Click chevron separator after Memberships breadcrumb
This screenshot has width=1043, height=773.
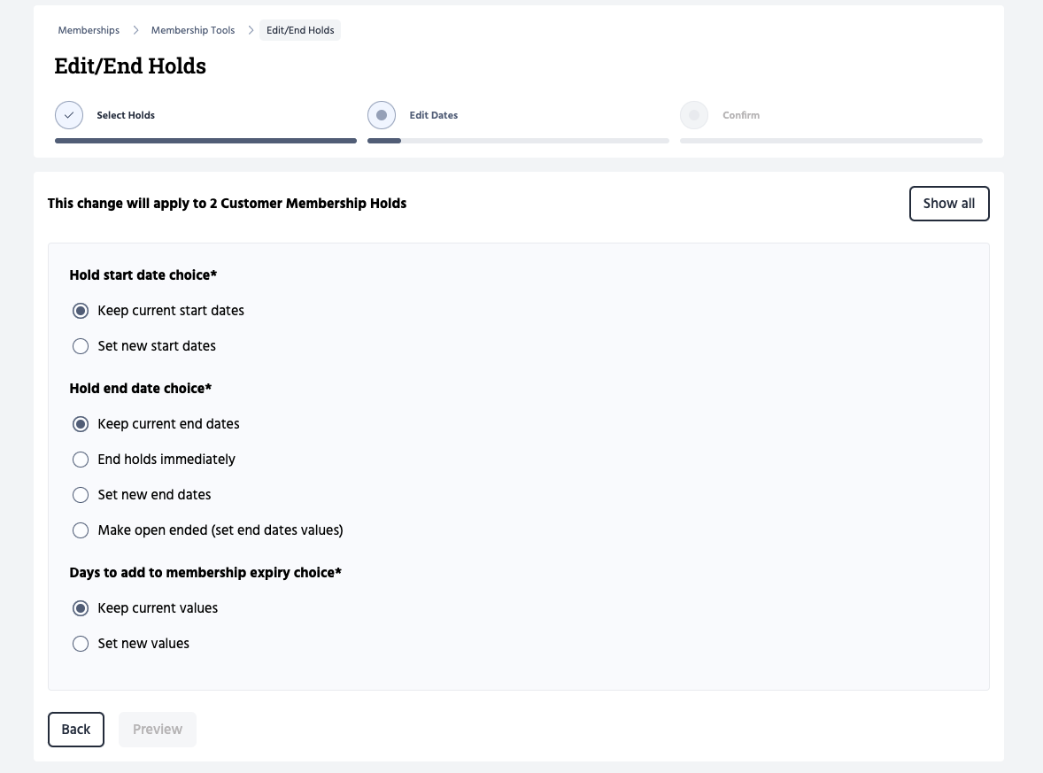point(135,30)
